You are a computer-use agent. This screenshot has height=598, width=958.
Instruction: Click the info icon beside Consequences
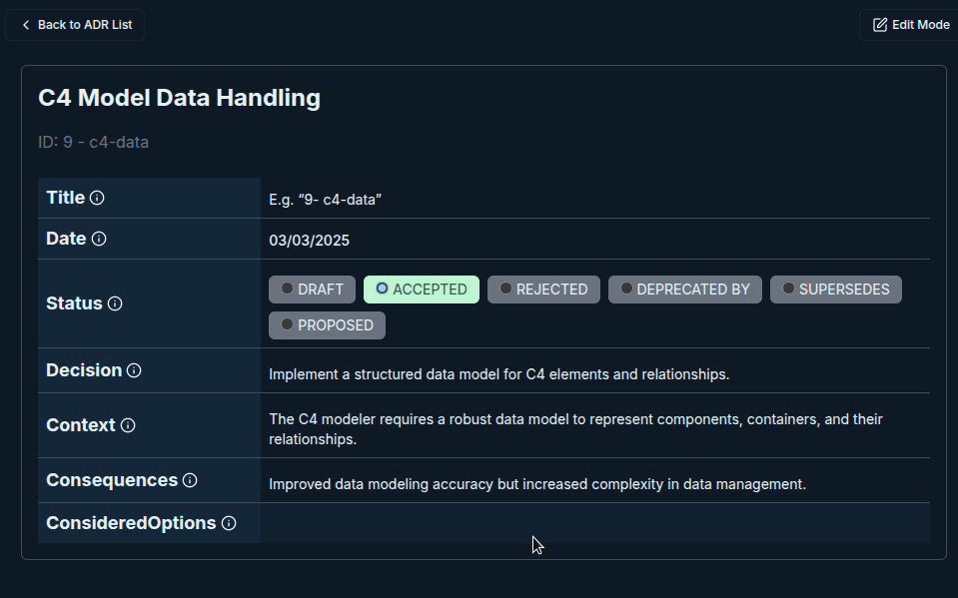pos(190,480)
